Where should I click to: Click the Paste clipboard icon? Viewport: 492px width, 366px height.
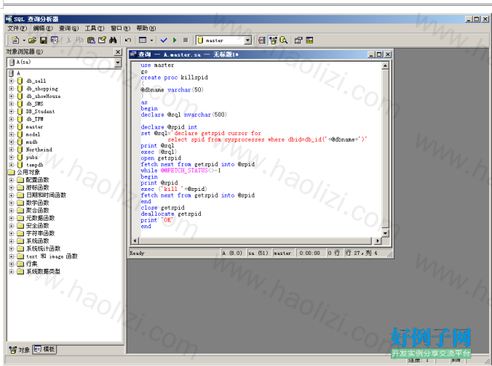[x=91, y=40]
